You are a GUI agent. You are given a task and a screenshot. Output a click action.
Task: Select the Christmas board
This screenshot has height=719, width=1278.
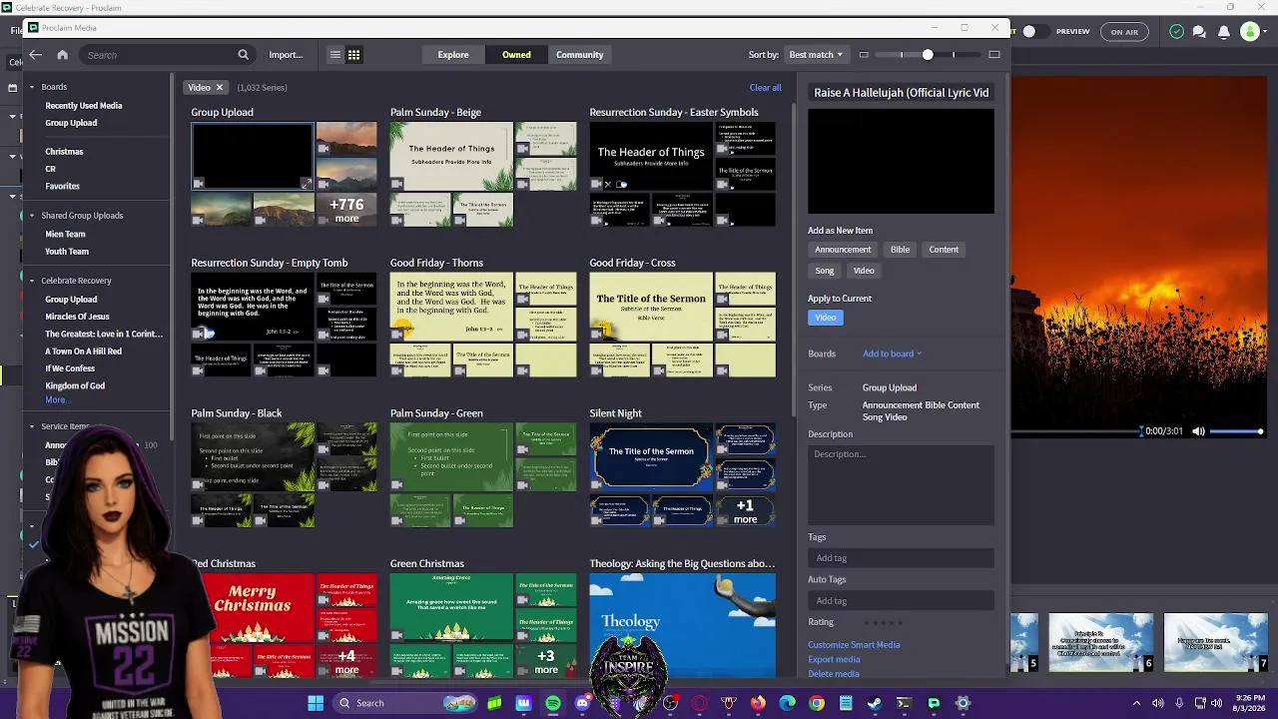[64, 152]
